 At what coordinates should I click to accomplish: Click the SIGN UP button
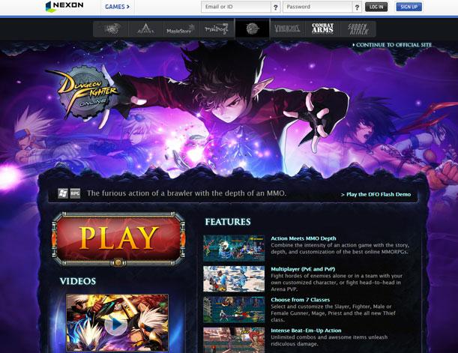pyautogui.click(x=409, y=7)
